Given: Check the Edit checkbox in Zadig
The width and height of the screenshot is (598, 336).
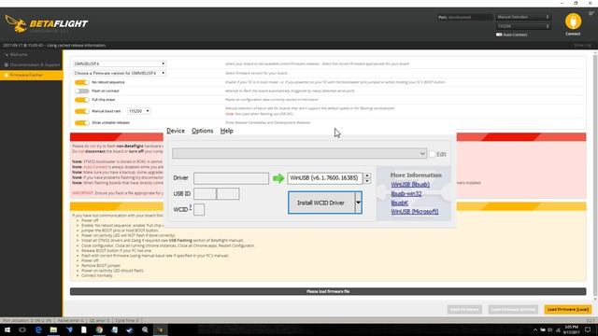Looking at the screenshot, I should click(432, 154).
